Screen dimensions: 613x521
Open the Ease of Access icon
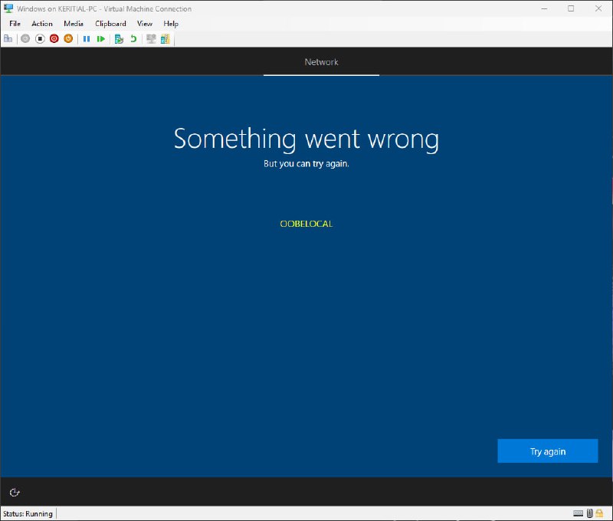click(14, 492)
